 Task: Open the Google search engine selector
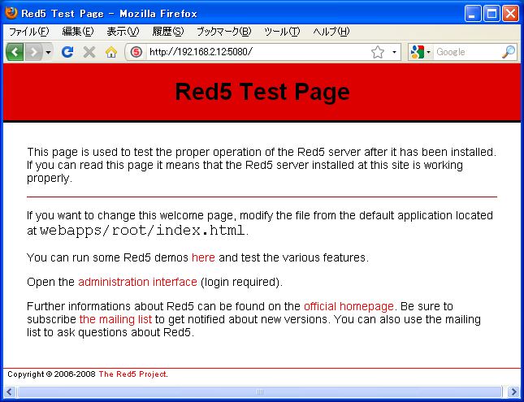click(420, 52)
